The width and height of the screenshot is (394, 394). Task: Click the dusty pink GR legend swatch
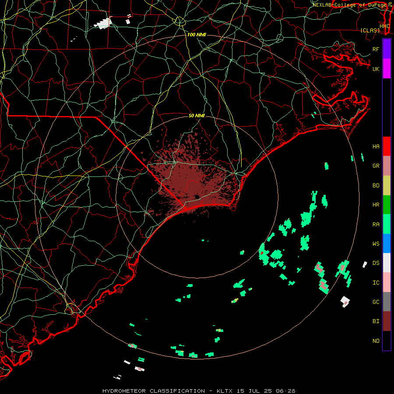coord(387,165)
